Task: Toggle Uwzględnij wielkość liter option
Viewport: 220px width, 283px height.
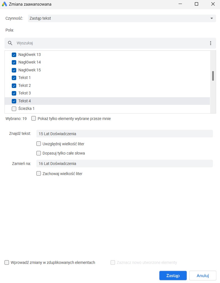Action: tap(39, 144)
